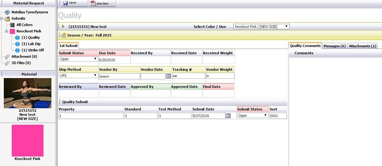Viewport: 382px width, 166px height.
Task: Click the Nataliya Tymofyeyeva tree root
Action: coord(30,12)
